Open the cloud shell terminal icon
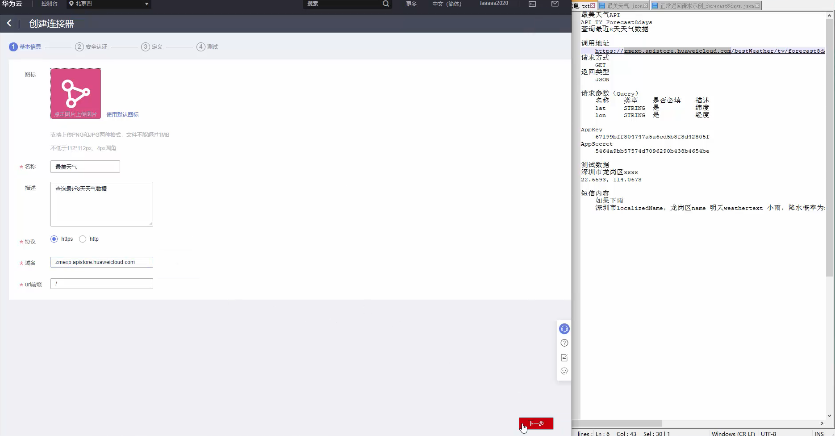835x436 pixels. click(x=532, y=4)
